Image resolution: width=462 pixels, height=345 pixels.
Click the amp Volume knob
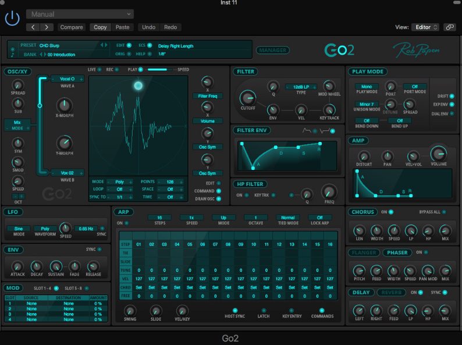438,154
